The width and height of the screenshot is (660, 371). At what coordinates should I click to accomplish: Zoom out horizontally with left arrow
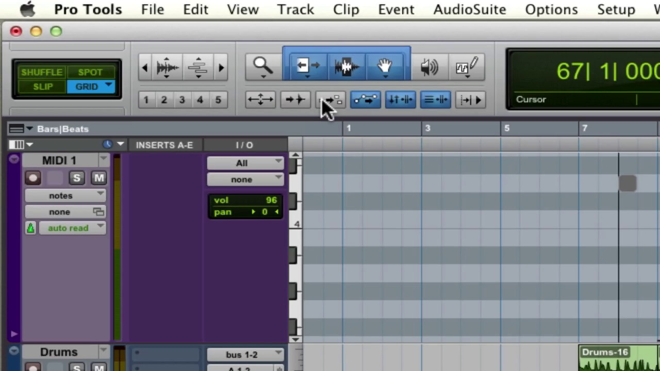145,68
